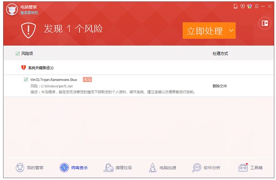Click the round exit-scan icon on right
This screenshot has height=180, width=276.
point(265,23)
